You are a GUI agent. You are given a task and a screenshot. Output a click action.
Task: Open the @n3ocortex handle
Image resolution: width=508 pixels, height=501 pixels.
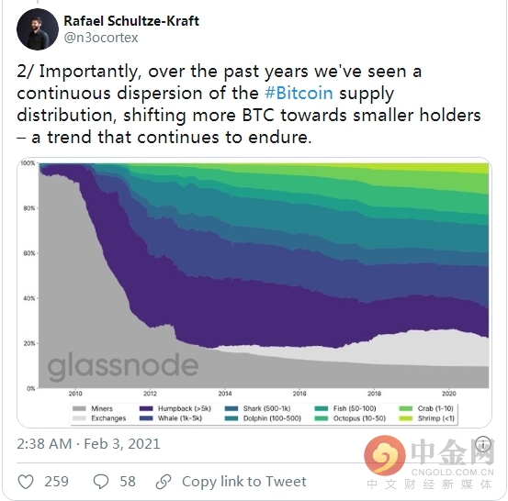point(101,38)
